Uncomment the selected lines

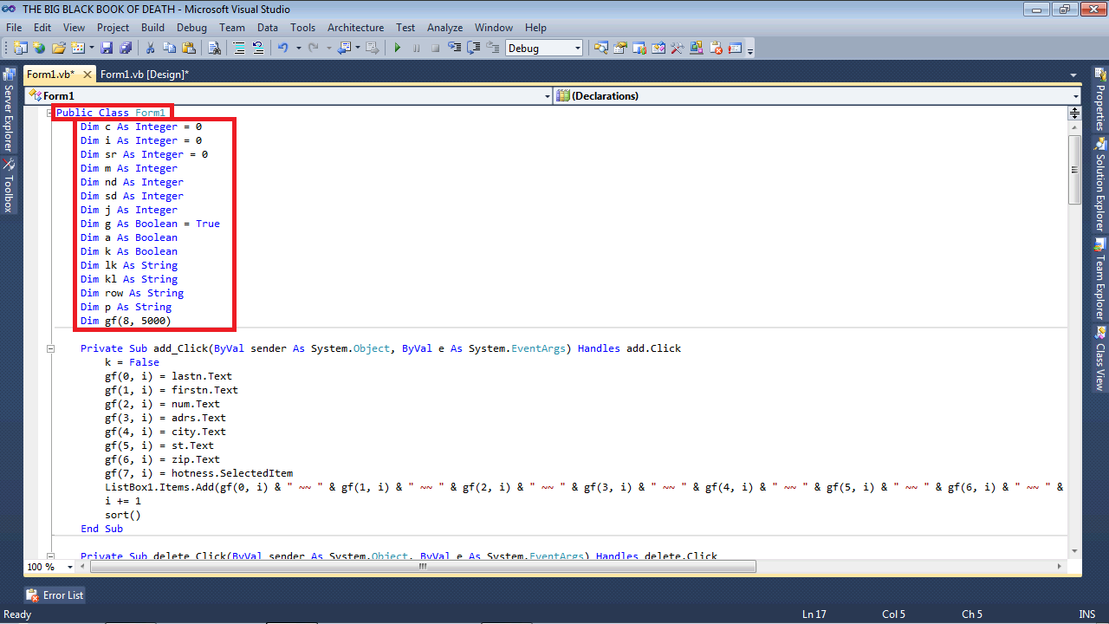(x=257, y=49)
